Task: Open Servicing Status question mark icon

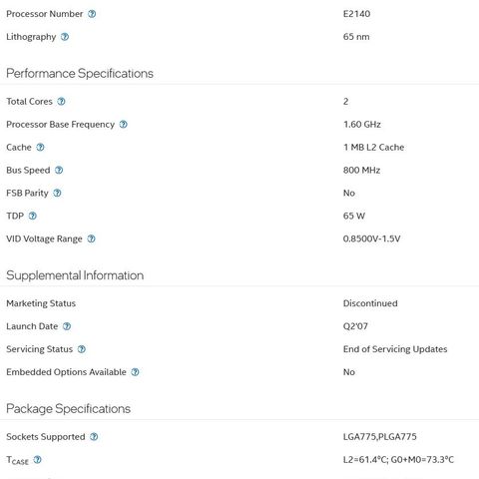Action: click(82, 349)
